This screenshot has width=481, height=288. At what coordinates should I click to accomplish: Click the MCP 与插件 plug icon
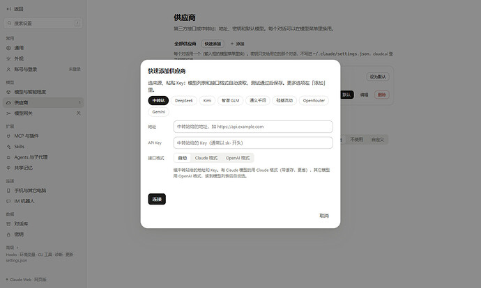[8, 136]
